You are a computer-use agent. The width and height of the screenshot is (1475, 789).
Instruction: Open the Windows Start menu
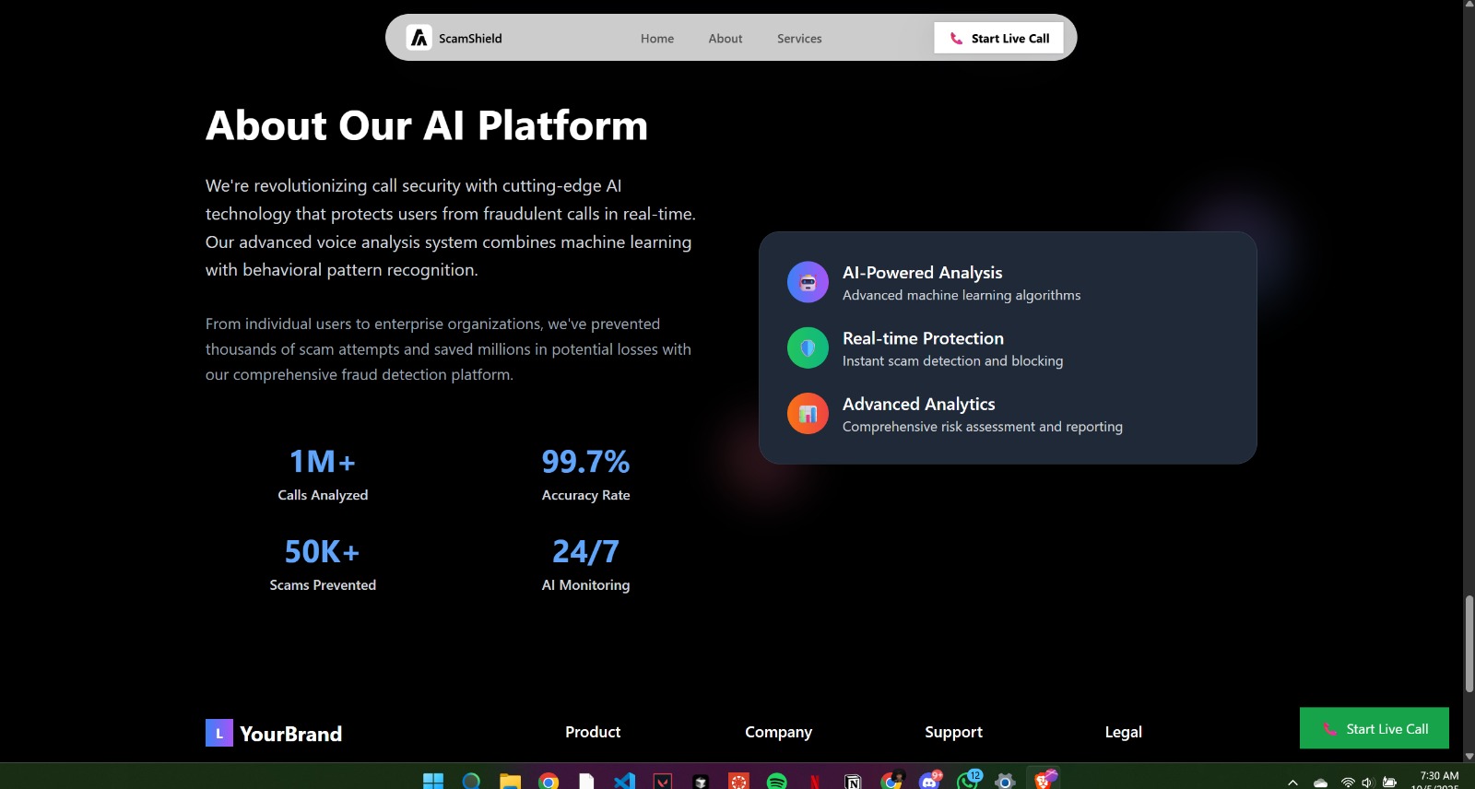click(433, 782)
